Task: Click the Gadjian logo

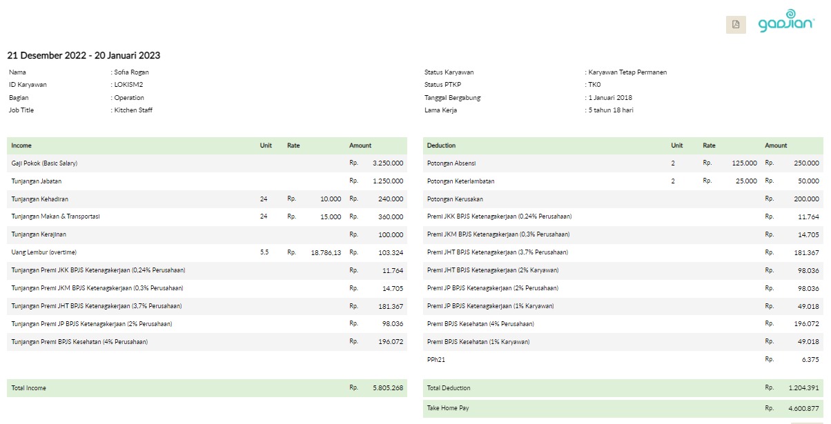Action: tap(786, 22)
